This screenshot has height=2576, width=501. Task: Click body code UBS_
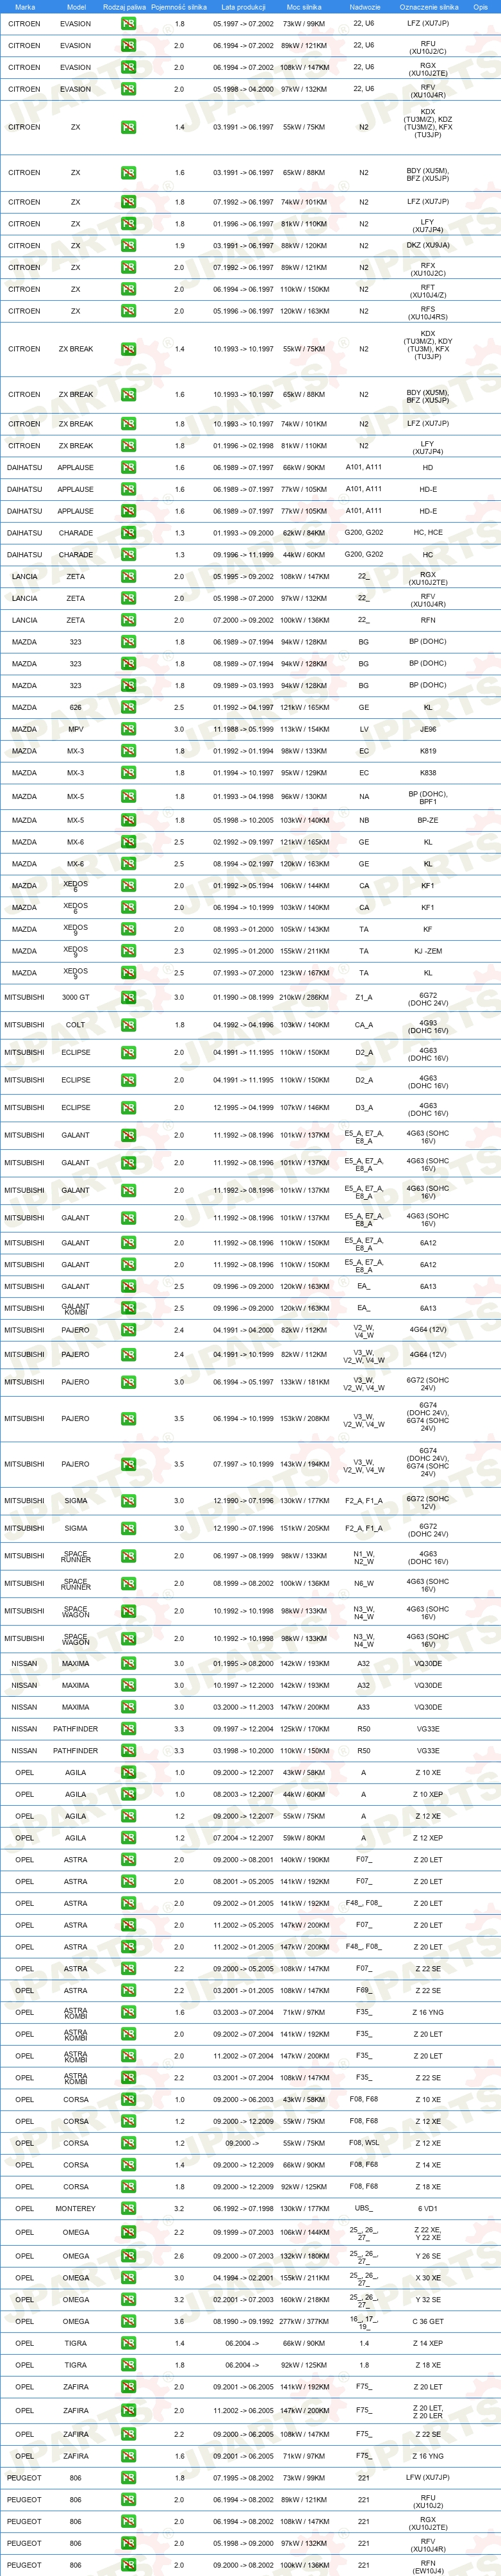364,2209
